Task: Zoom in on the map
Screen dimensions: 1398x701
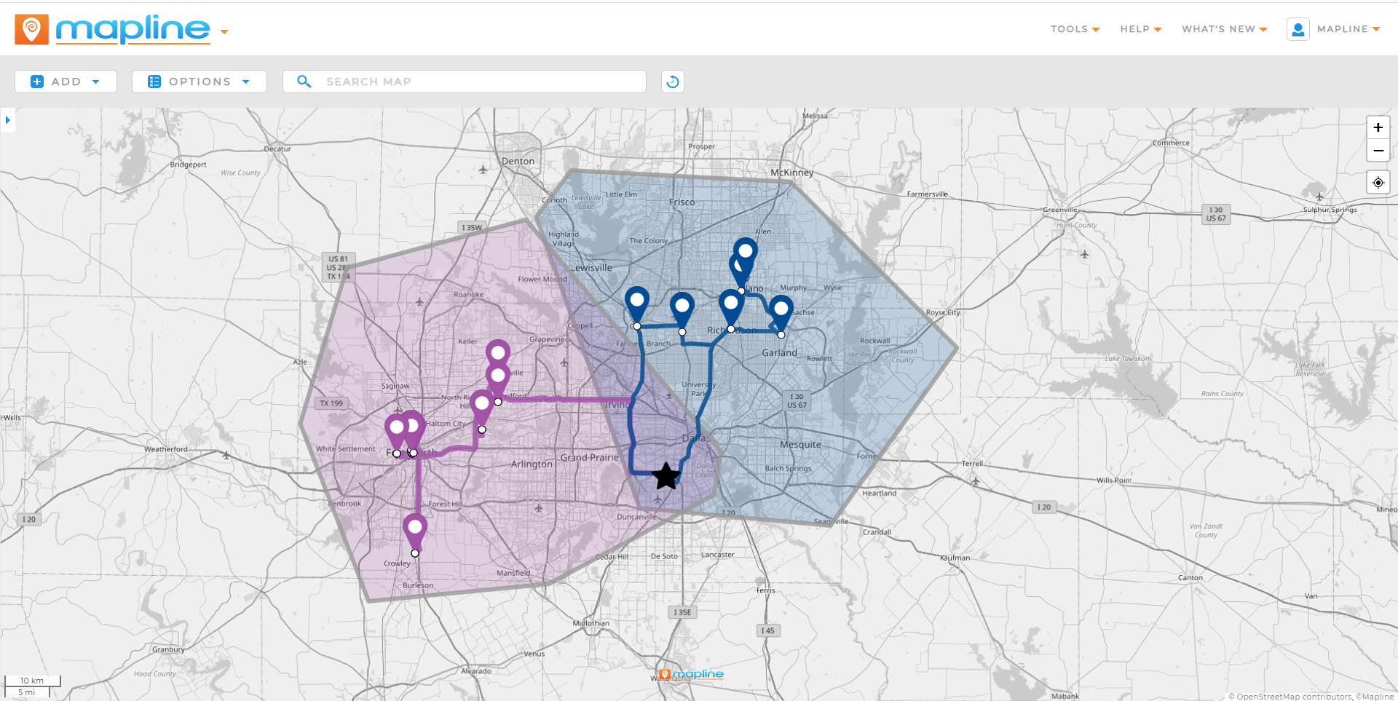Action: [x=1378, y=127]
